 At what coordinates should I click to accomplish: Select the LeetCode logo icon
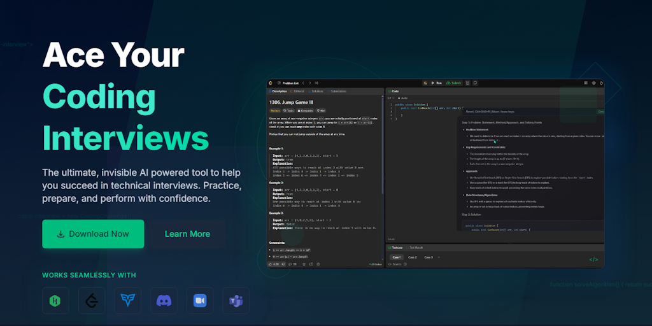[x=92, y=301]
